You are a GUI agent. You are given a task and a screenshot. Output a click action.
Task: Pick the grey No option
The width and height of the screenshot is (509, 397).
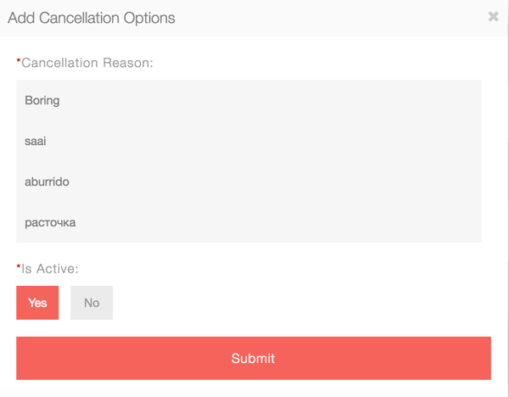tap(92, 303)
